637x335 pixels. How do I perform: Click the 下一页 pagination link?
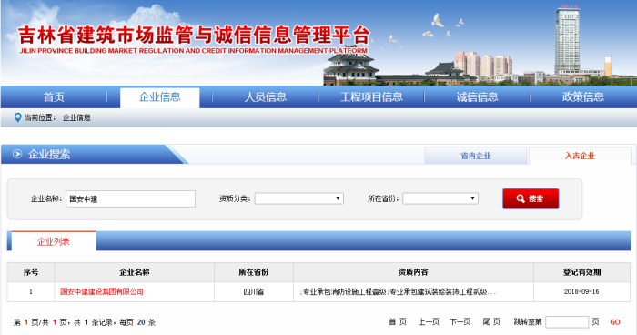click(x=460, y=322)
